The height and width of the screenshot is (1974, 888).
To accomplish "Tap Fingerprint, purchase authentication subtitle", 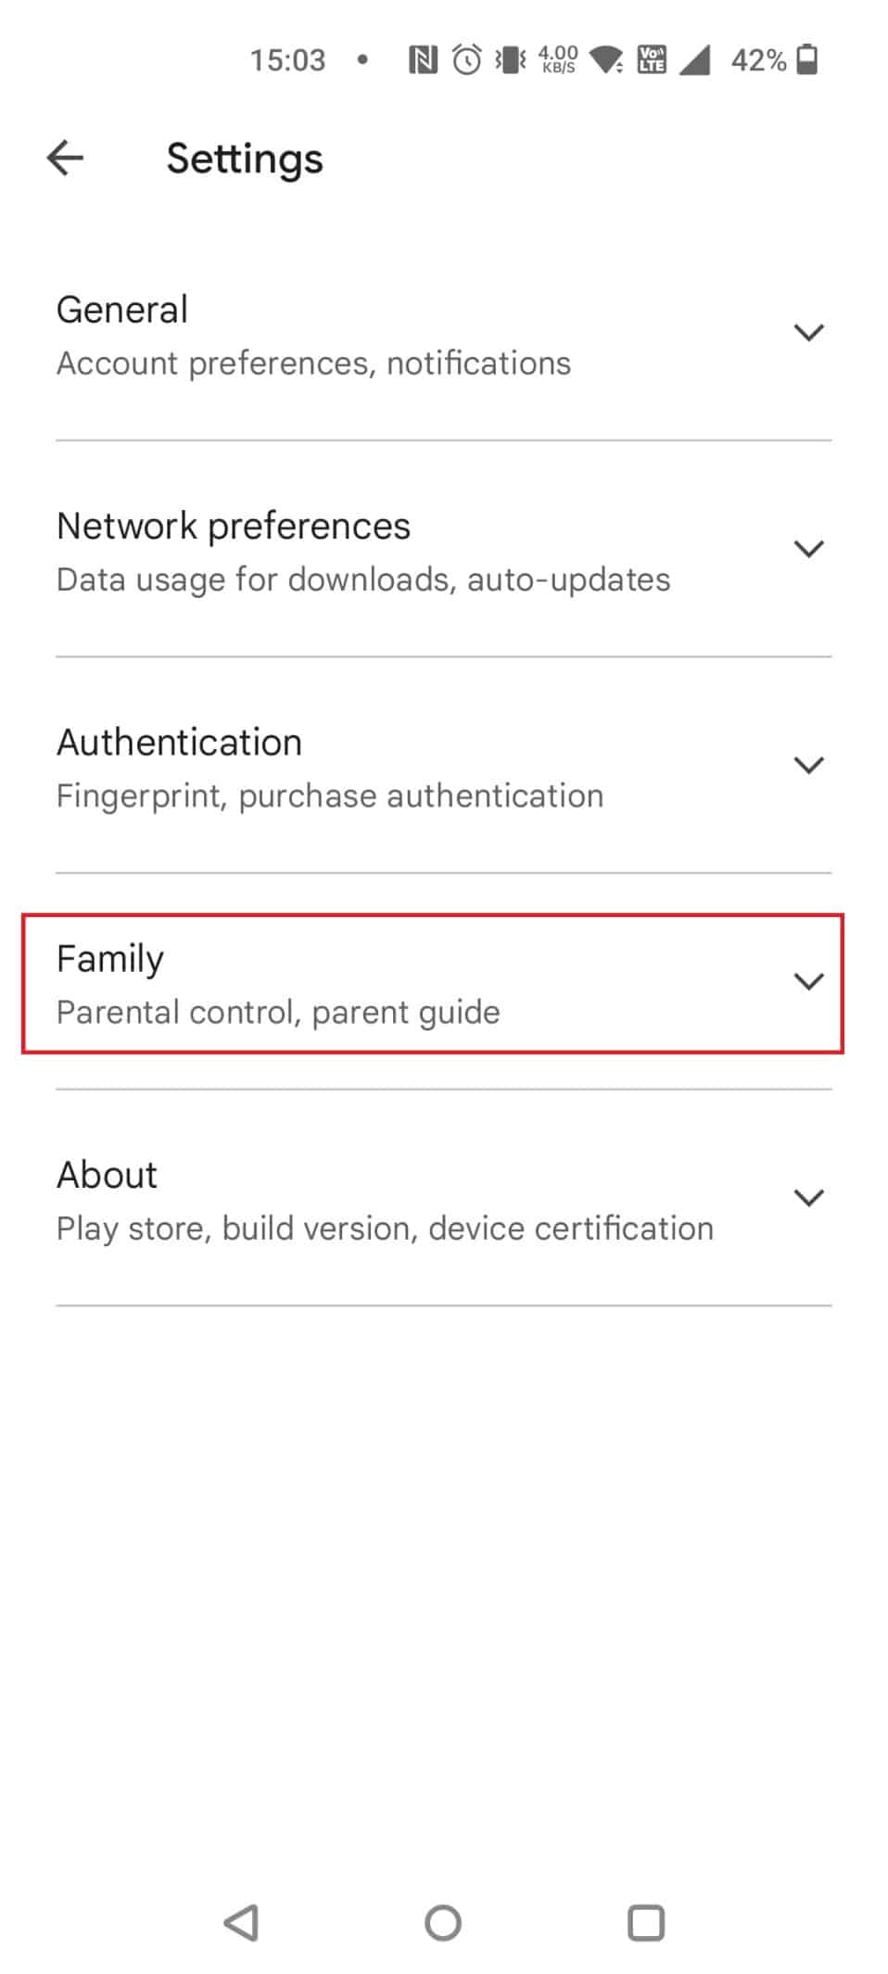I will pyautogui.click(x=330, y=796).
